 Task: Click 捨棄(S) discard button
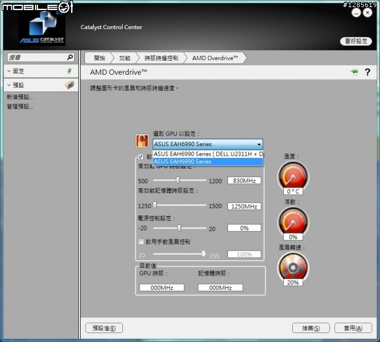click(311, 328)
